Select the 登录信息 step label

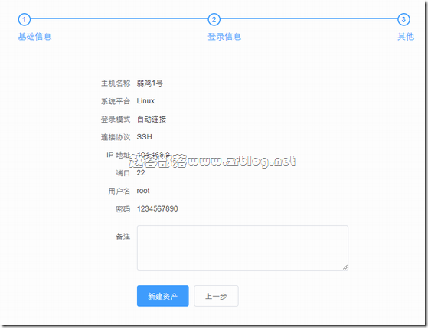coord(224,36)
